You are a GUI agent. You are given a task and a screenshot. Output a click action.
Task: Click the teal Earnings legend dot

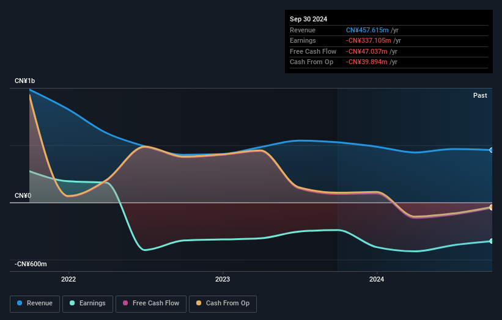72,303
